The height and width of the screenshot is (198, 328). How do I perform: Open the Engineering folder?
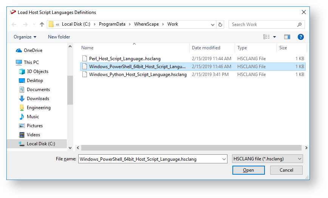point(39,108)
